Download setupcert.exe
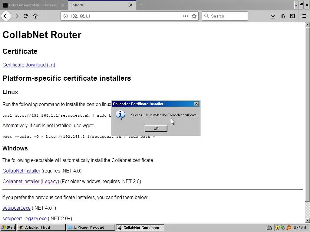 [x=16, y=208]
